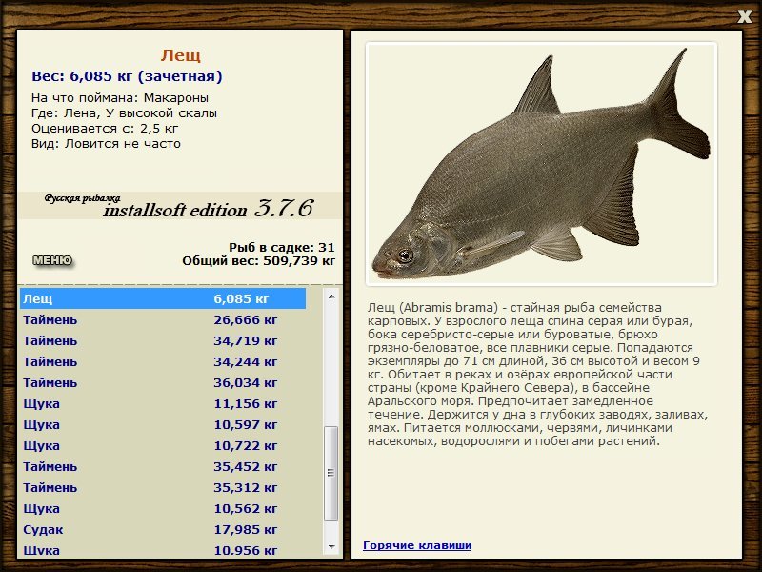
Task: Select the Щука 11,156 кг entry
Action: pyautogui.click(x=163, y=403)
